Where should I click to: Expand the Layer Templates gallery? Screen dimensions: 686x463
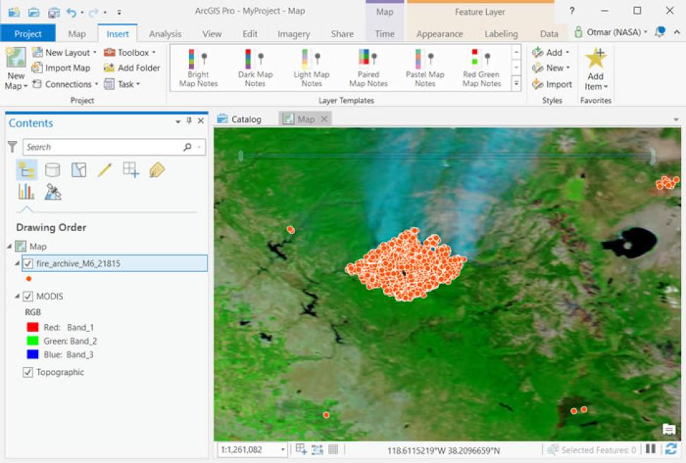point(517,83)
